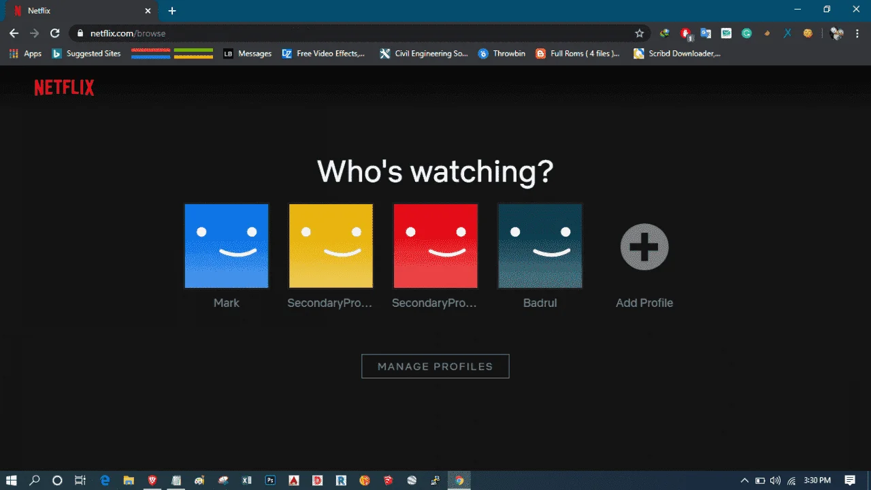Viewport: 871px width, 490px height.
Task: Open the Civil Engineering So... bookmark
Action: coord(424,54)
